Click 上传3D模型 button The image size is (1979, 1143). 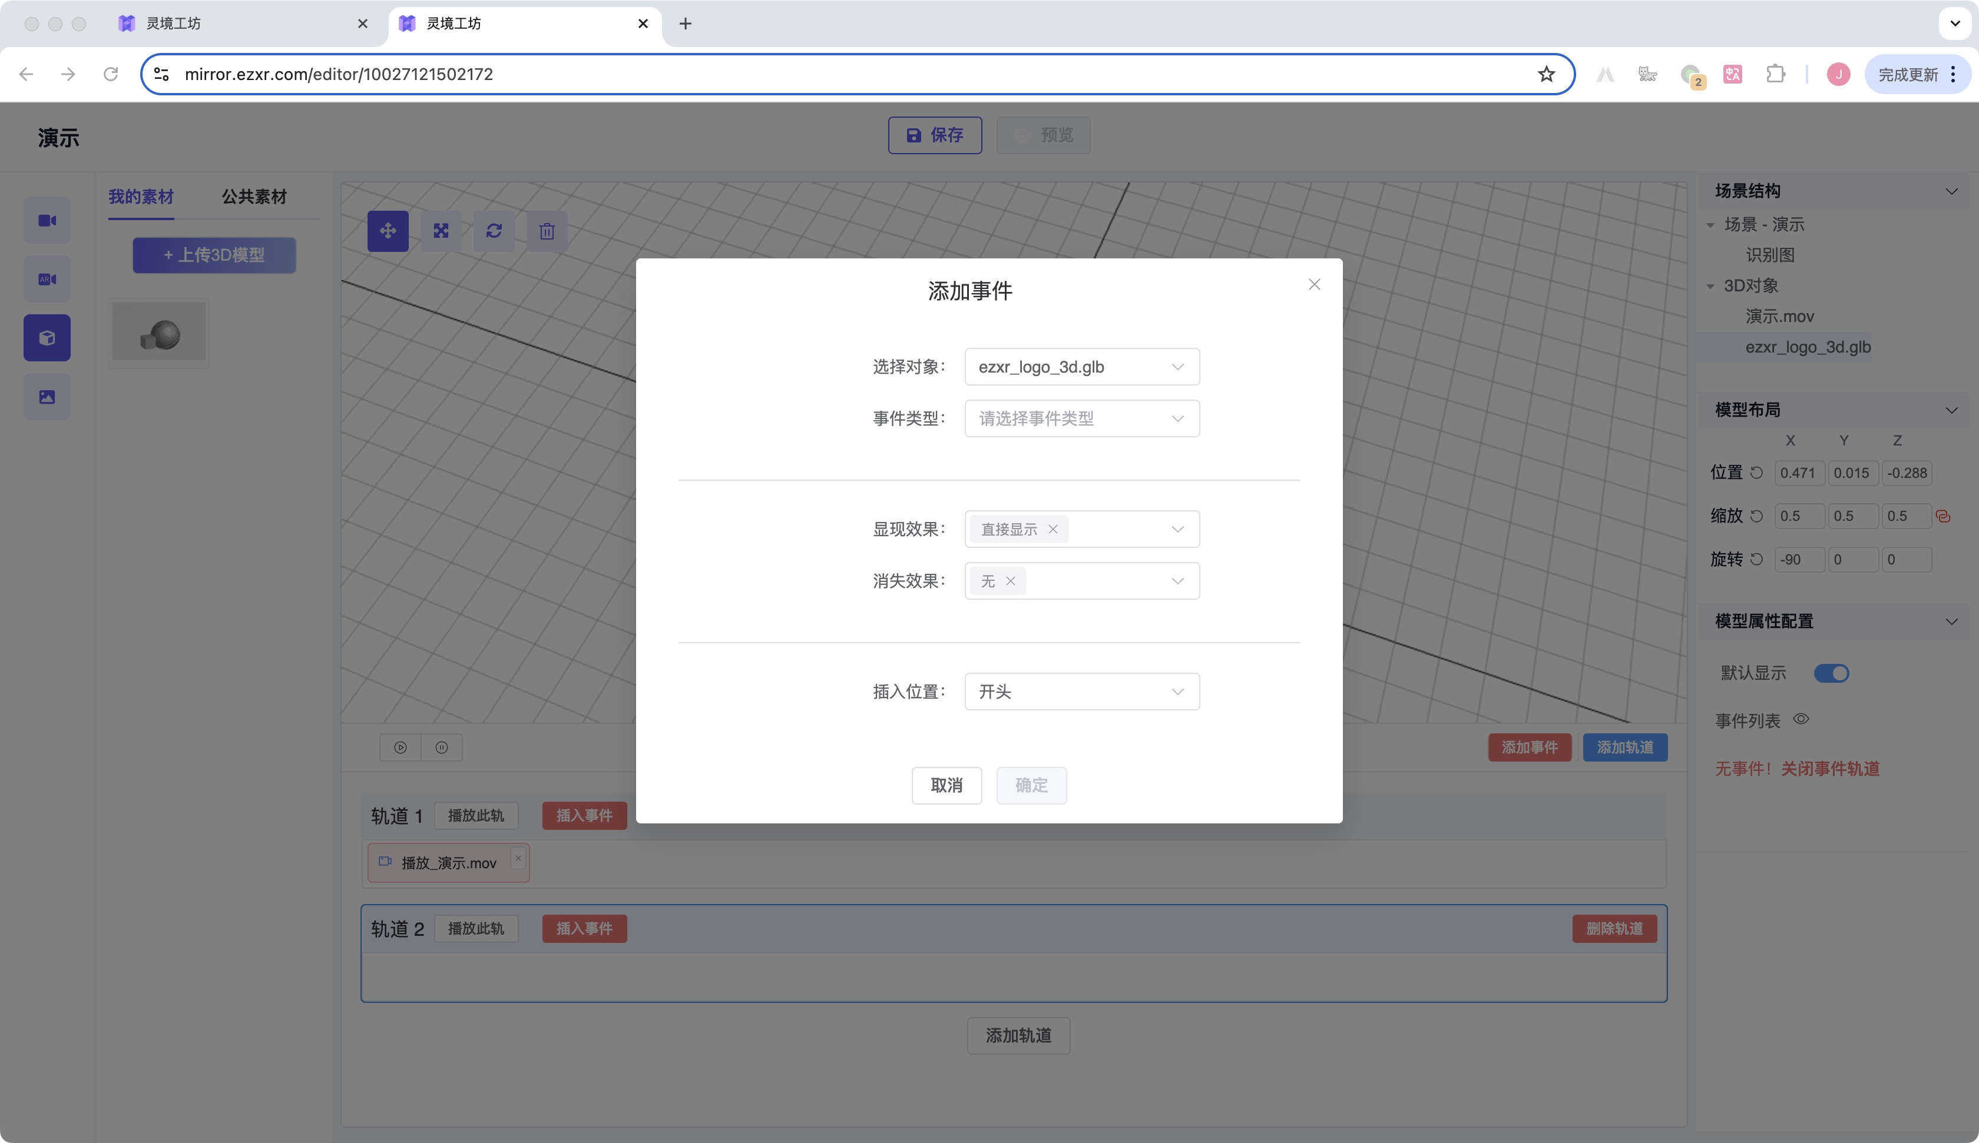point(214,255)
